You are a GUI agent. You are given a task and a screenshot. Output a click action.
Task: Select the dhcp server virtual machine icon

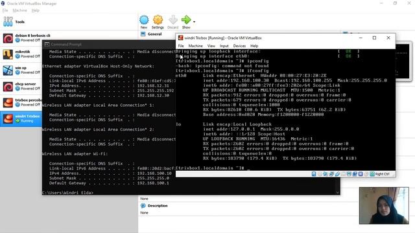tap(8, 86)
